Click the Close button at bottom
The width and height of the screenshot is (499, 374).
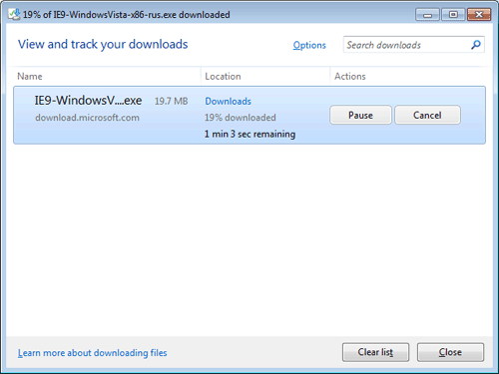[450, 352]
